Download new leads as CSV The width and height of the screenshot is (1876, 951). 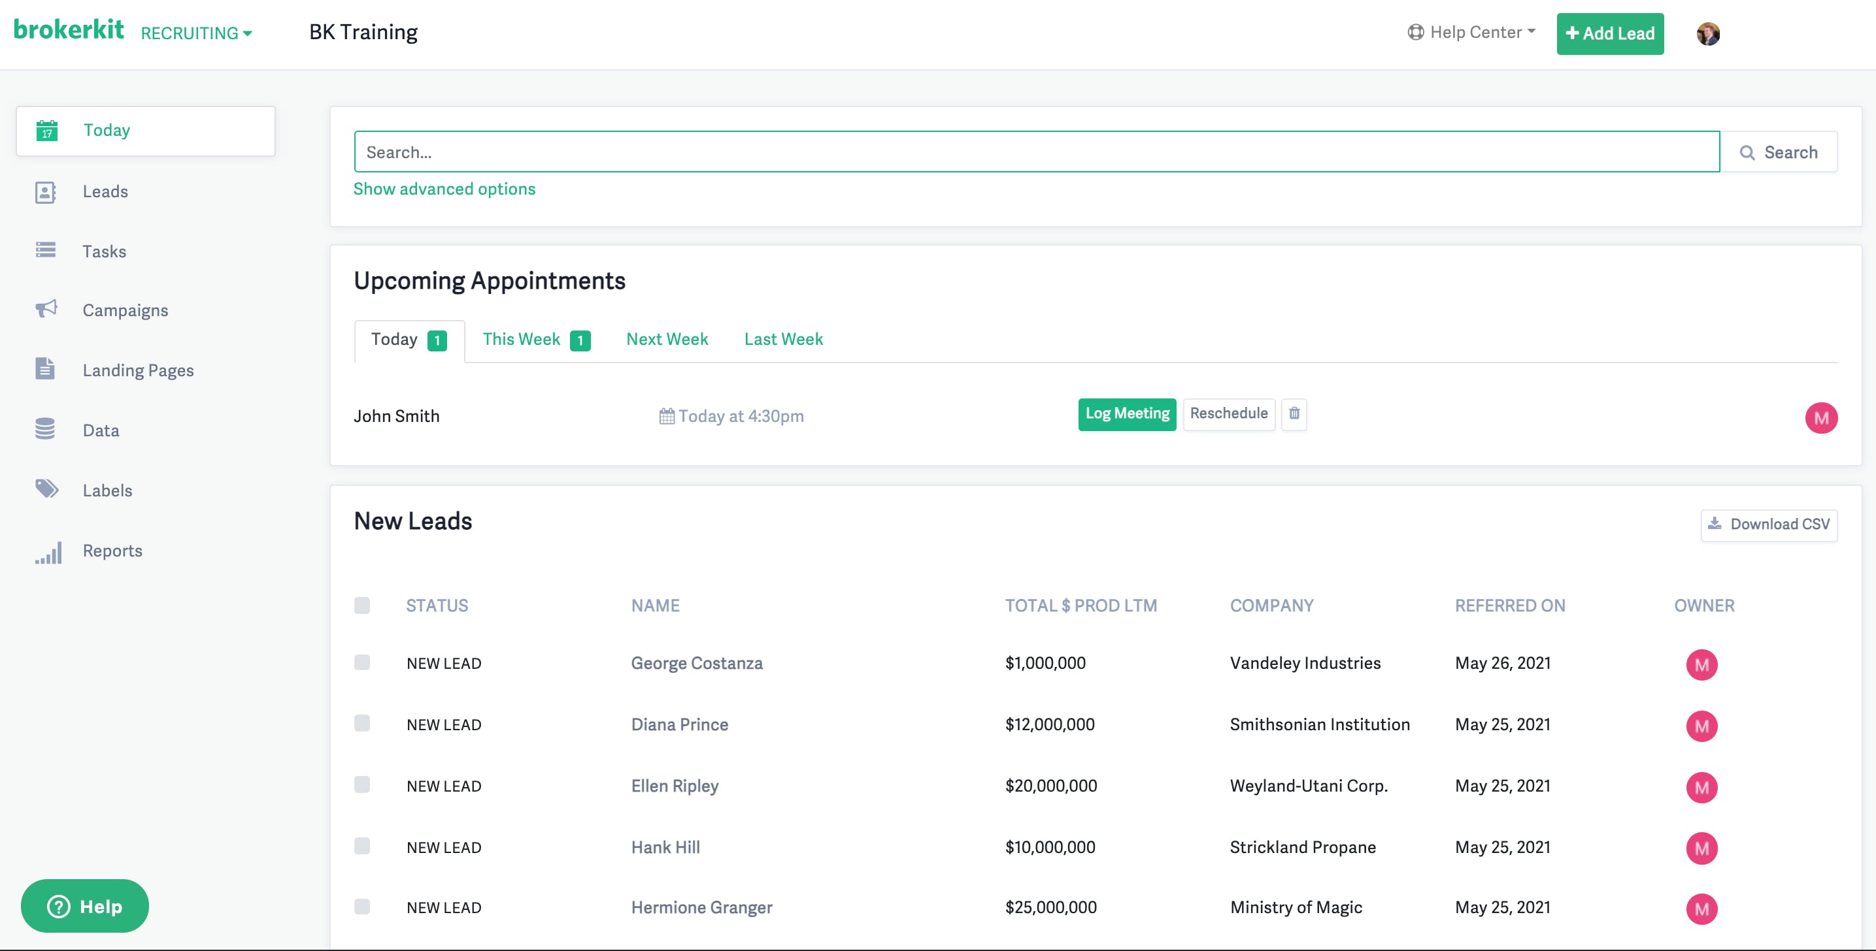tap(1768, 524)
